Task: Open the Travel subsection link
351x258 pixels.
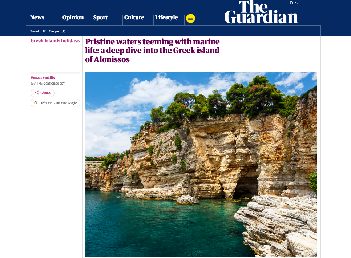Action: point(35,31)
